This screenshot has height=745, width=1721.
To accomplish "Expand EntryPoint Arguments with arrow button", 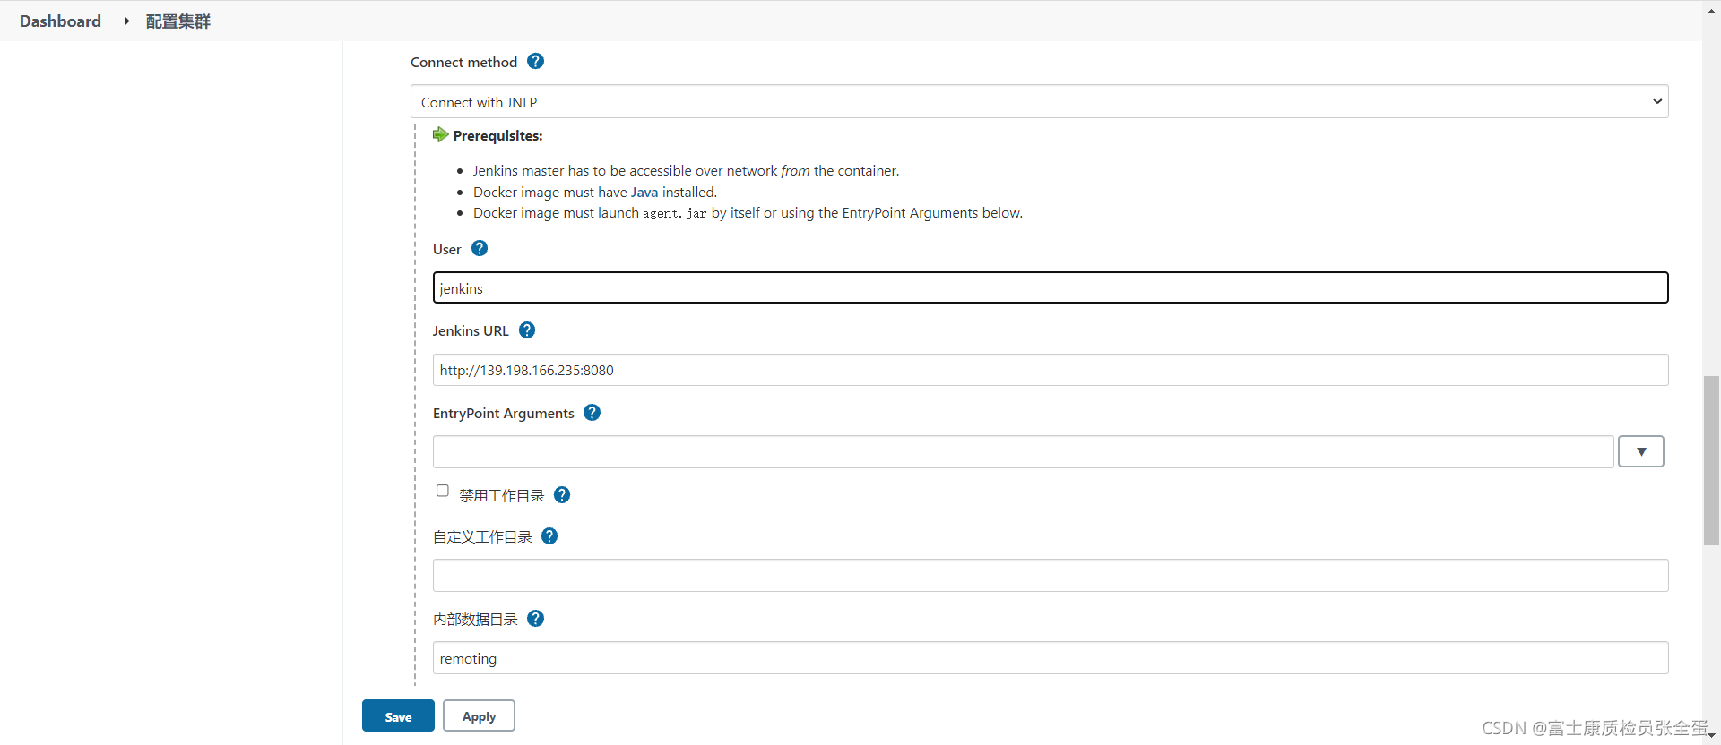I will pyautogui.click(x=1640, y=451).
